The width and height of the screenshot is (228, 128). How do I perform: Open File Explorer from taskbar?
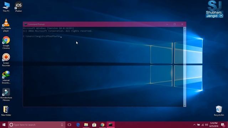[86, 125]
